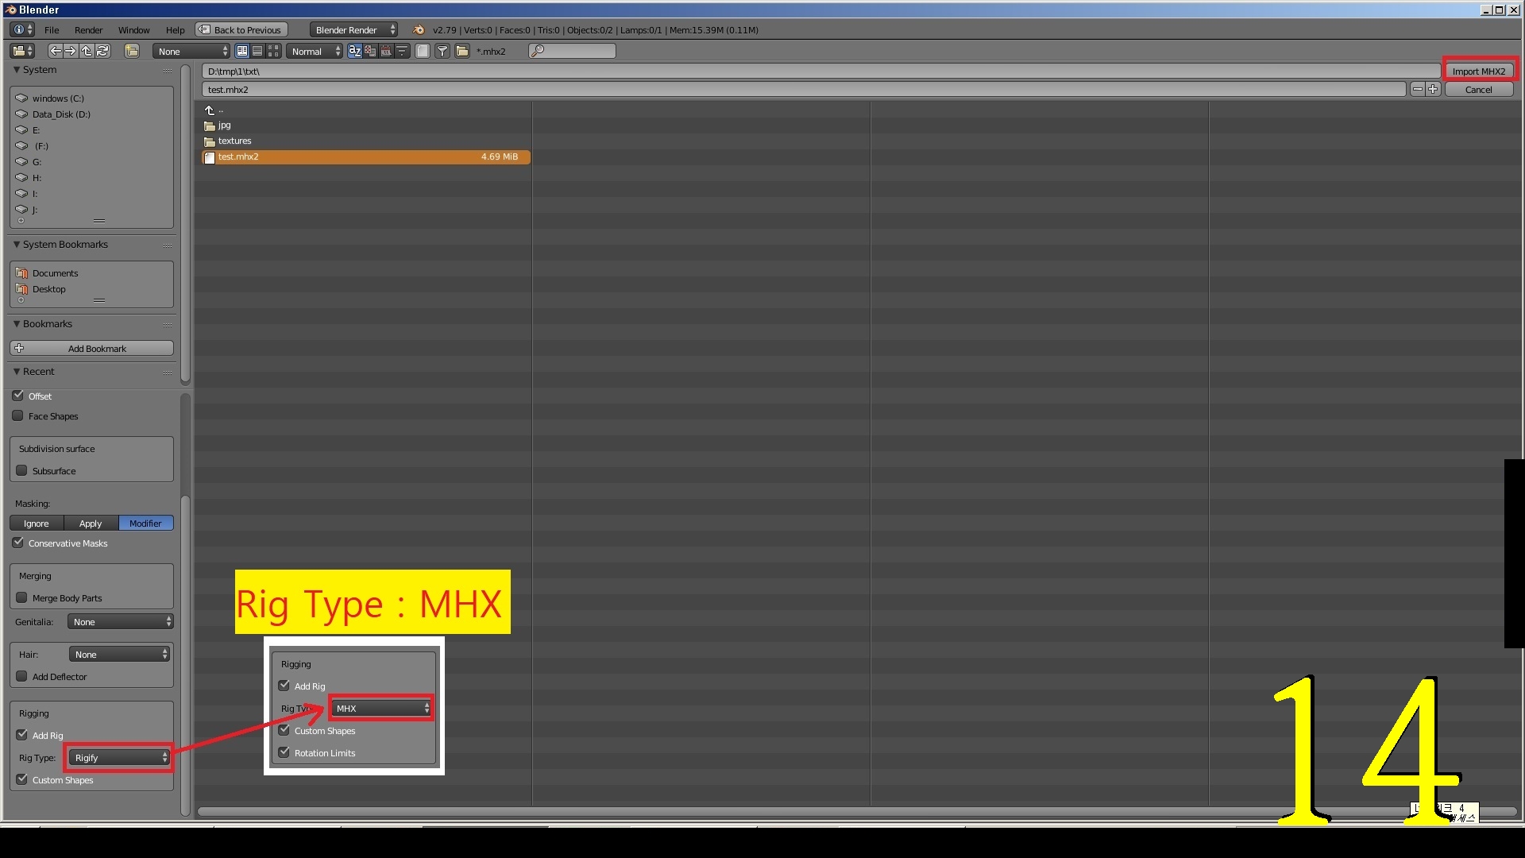Image resolution: width=1525 pixels, height=858 pixels.
Task: Switch to thumbnail display mode
Action: [x=273, y=51]
